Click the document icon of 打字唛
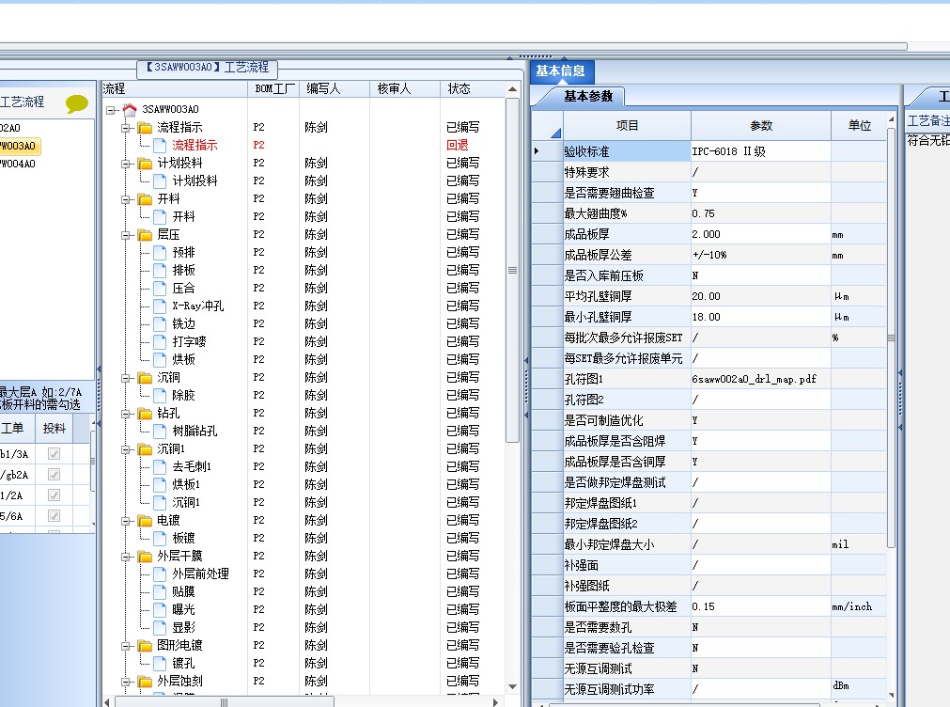 tap(160, 342)
